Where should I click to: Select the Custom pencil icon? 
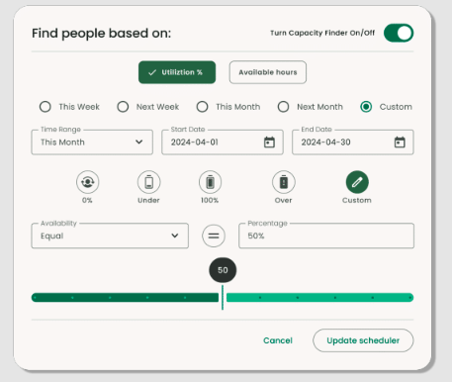(x=357, y=182)
